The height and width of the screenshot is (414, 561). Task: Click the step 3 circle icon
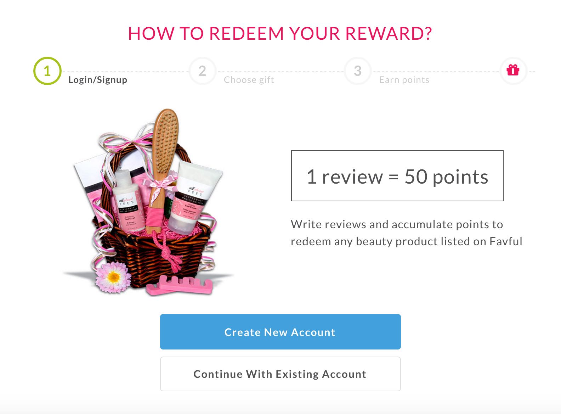pos(358,71)
